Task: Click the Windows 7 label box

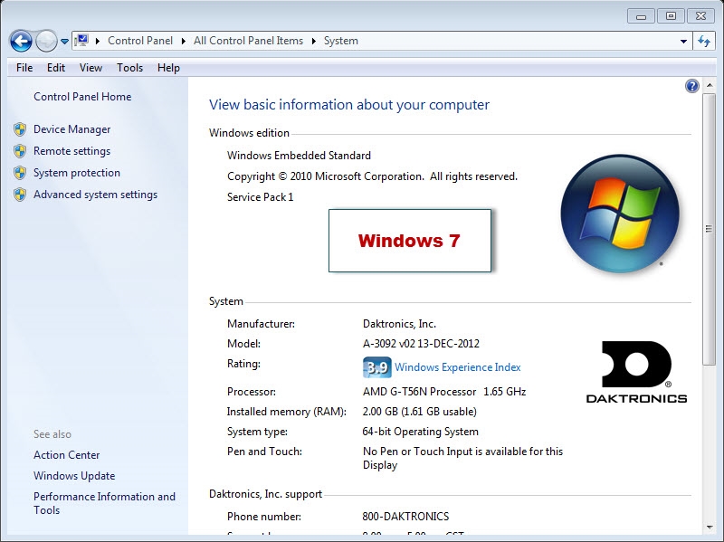Action: click(409, 240)
